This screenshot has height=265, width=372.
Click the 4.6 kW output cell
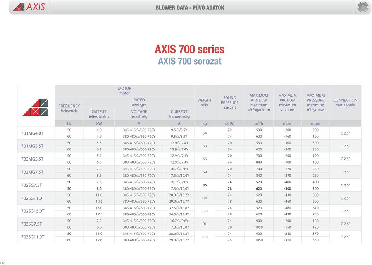point(99,137)
